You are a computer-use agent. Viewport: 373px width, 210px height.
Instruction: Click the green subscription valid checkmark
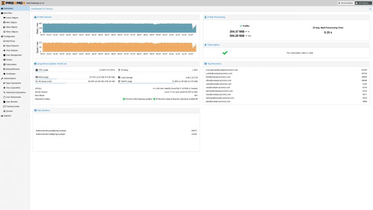click(x=225, y=53)
